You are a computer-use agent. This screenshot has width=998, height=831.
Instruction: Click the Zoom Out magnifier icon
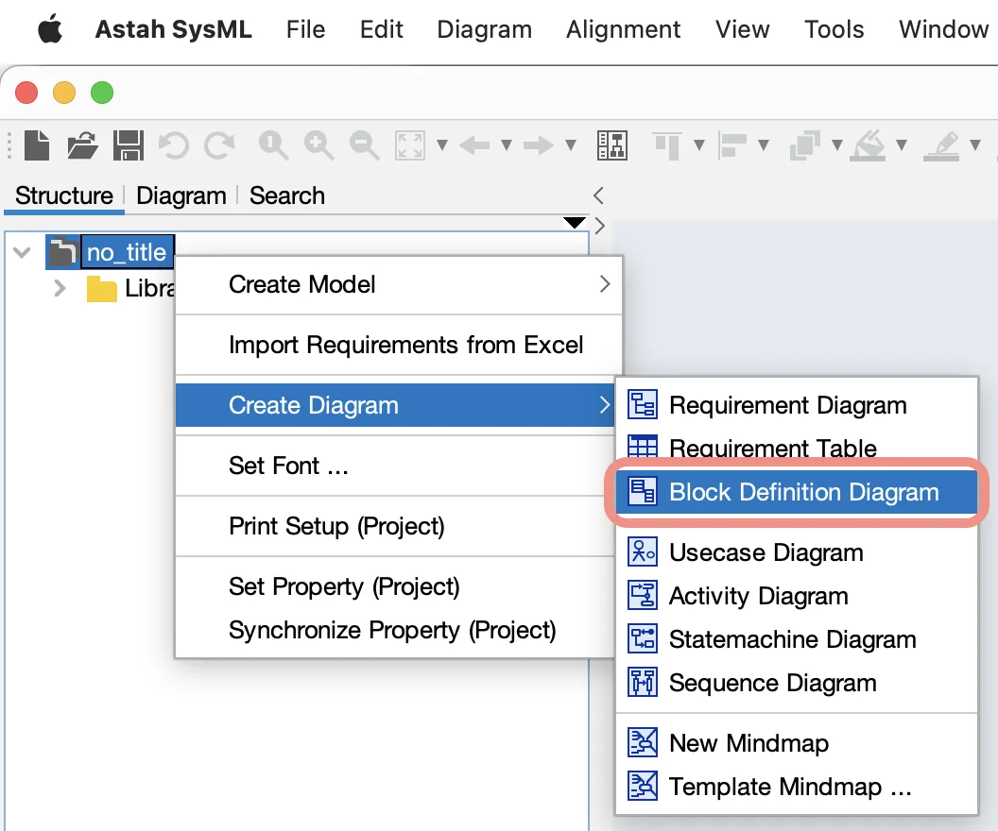[364, 145]
